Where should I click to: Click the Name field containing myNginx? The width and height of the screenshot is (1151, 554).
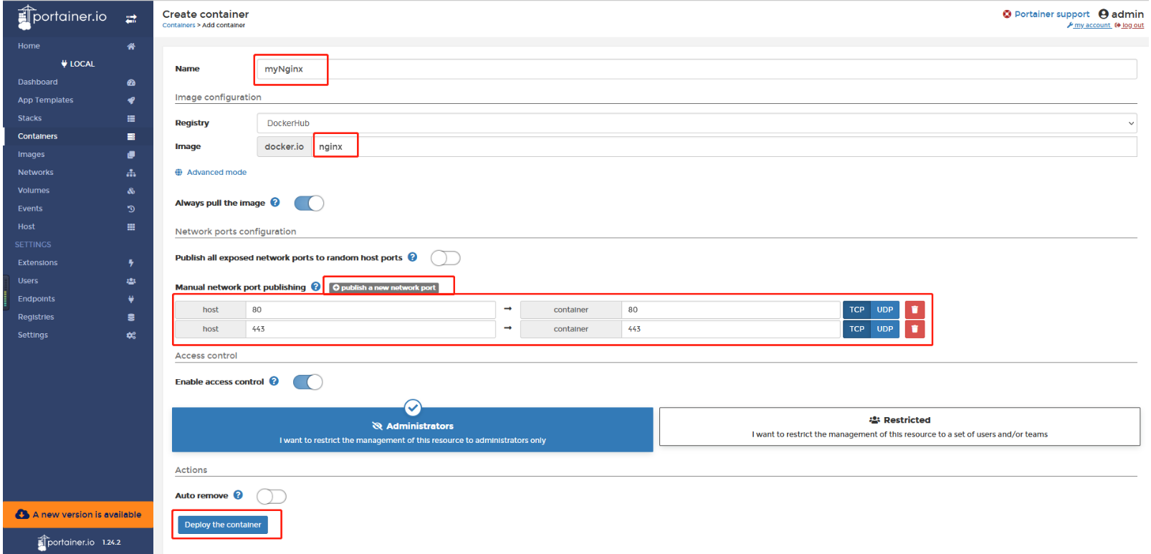tap(697, 69)
